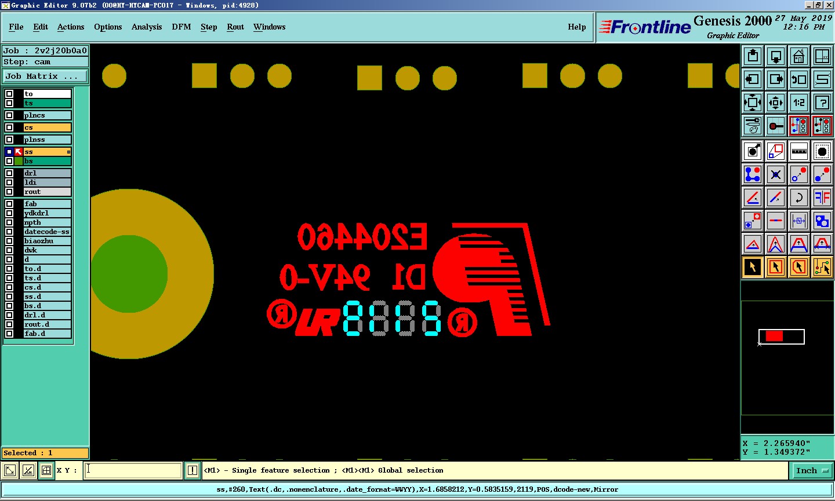Open the Step menu

click(x=209, y=27)
